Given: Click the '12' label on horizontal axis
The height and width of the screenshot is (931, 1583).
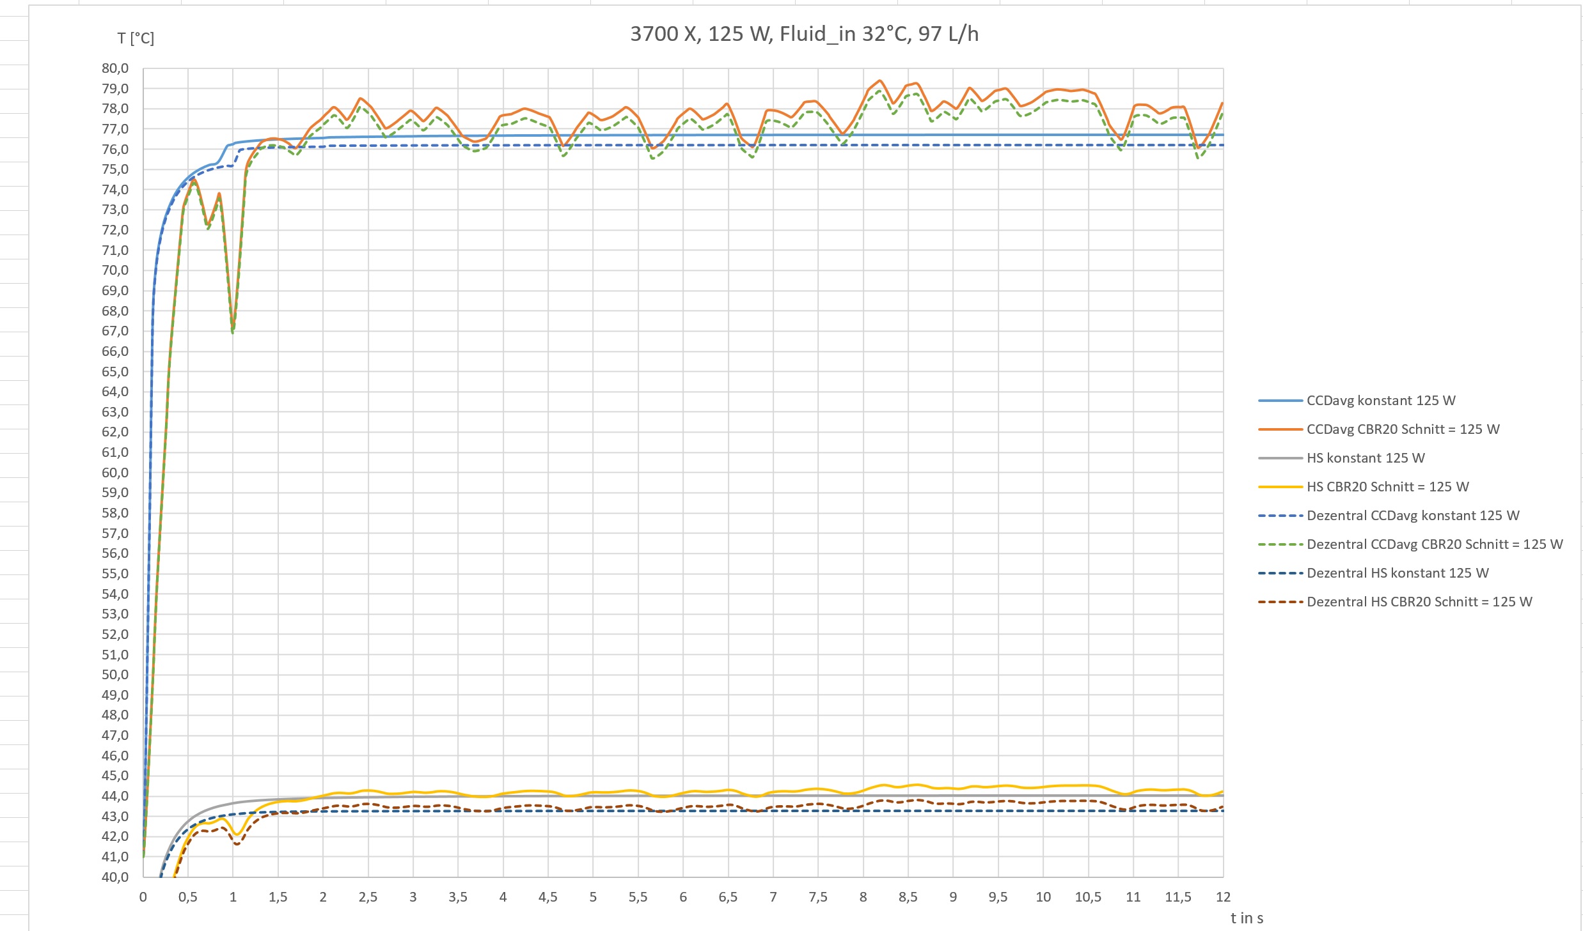Looking at the screenshot, I should 1223,897.
